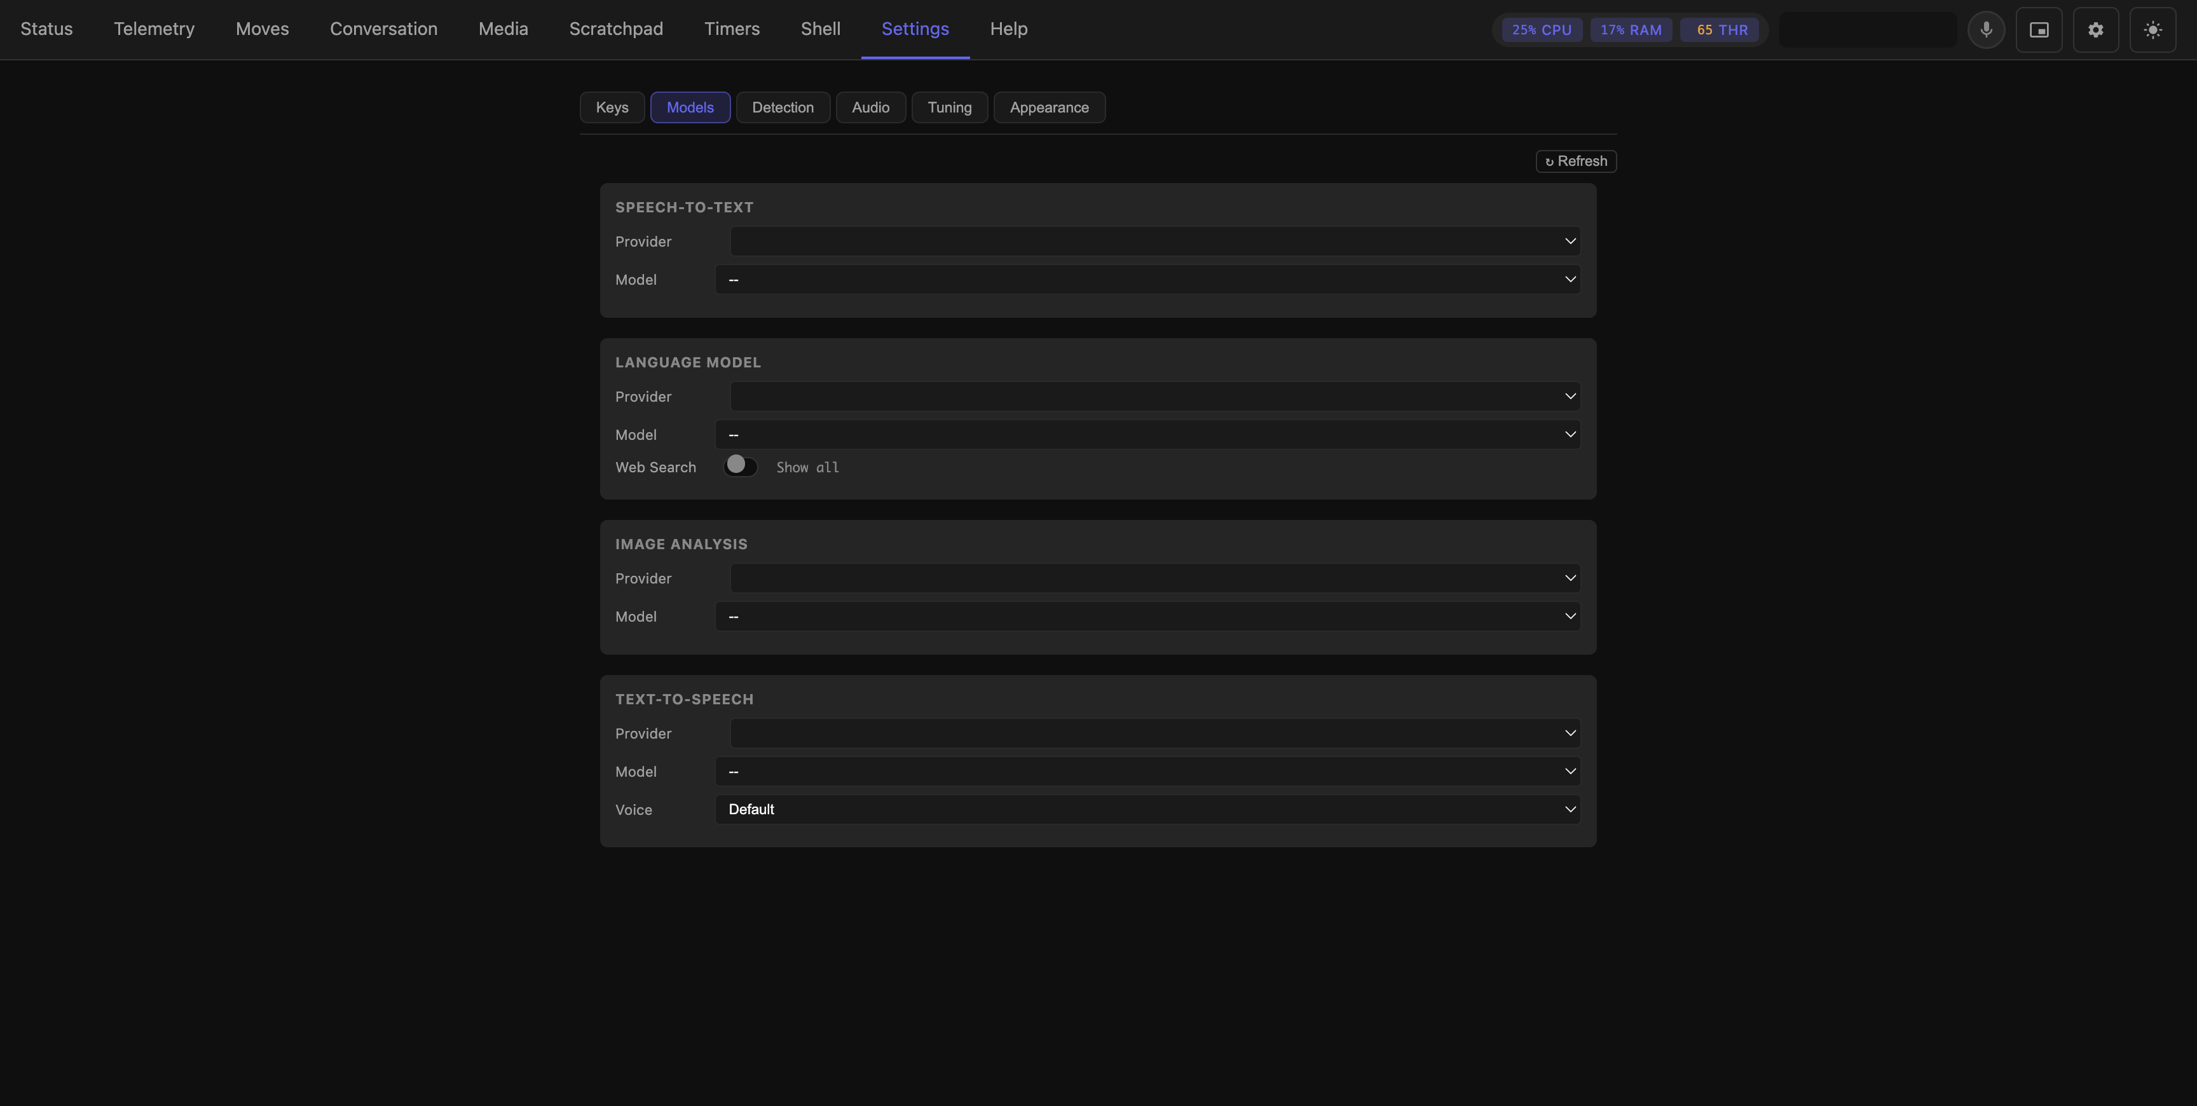
Task: Click the 25% CPU indicator
Action: (x=1541, y=30)
